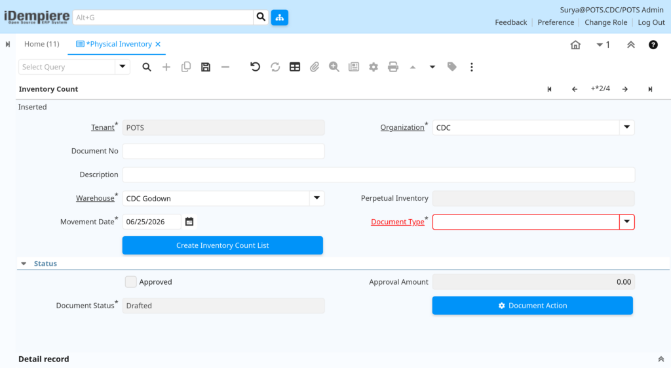Click the zoom across magnifier-plus icon
671x368 pixels.
tap(334, 67)
